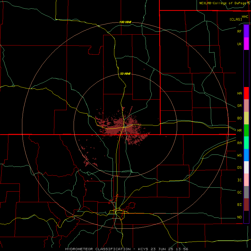This screenshot has height=251, width=251.
Task: Click the "WS" legend label
Action: tap(239, 155)
